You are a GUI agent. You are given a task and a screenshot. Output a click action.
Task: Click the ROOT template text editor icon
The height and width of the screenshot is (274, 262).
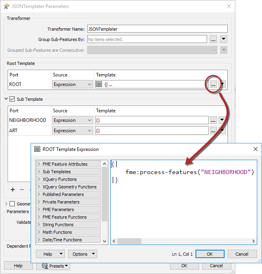tap(99, 84)
